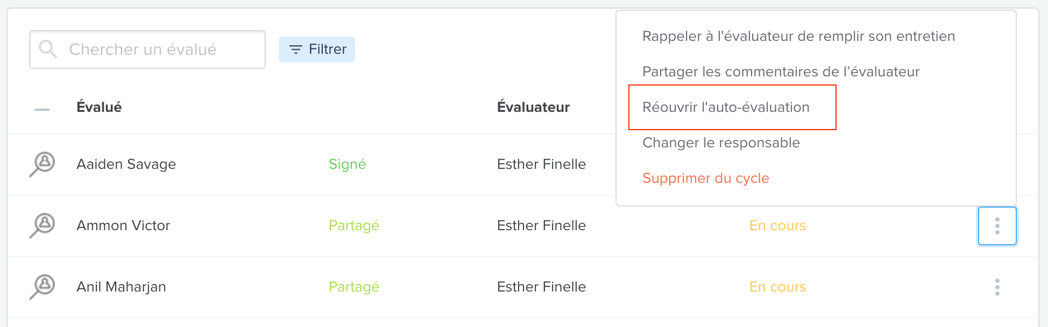The height and width of the screenshot is (327, 1048).
Task: Choose Réouvrir l'auto-évaluation from the menu
Action: point(726,107)
